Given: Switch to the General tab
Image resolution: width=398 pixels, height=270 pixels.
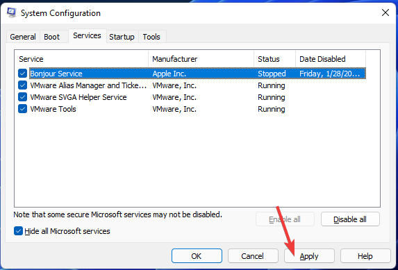Looking at the screenshot, I should pyautogui.click(x=23, y=37).
